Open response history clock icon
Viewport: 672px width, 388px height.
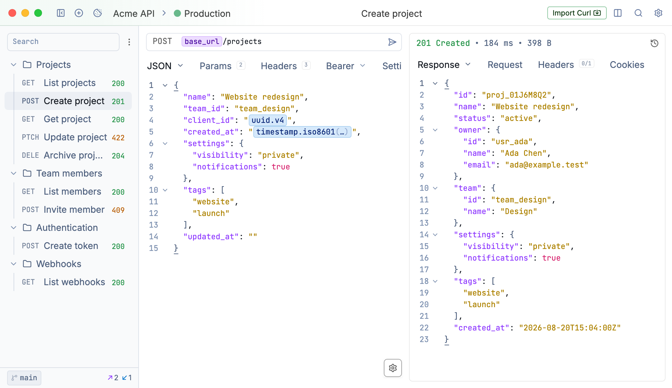[655, 43]
